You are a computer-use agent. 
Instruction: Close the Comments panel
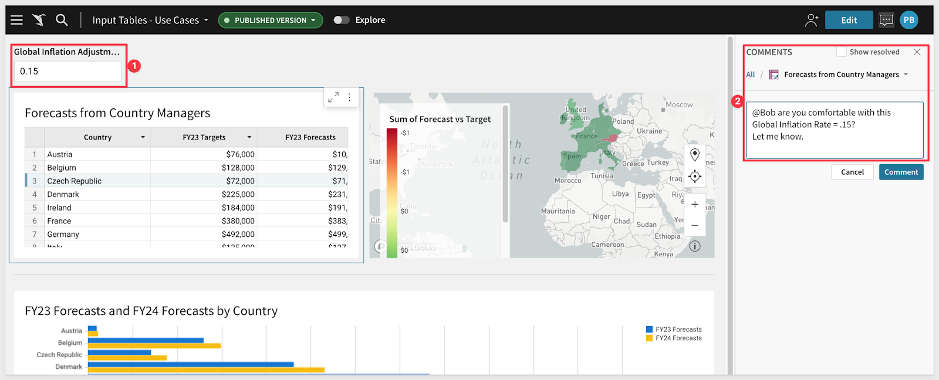pyautogui.click(x=917, y=52)
